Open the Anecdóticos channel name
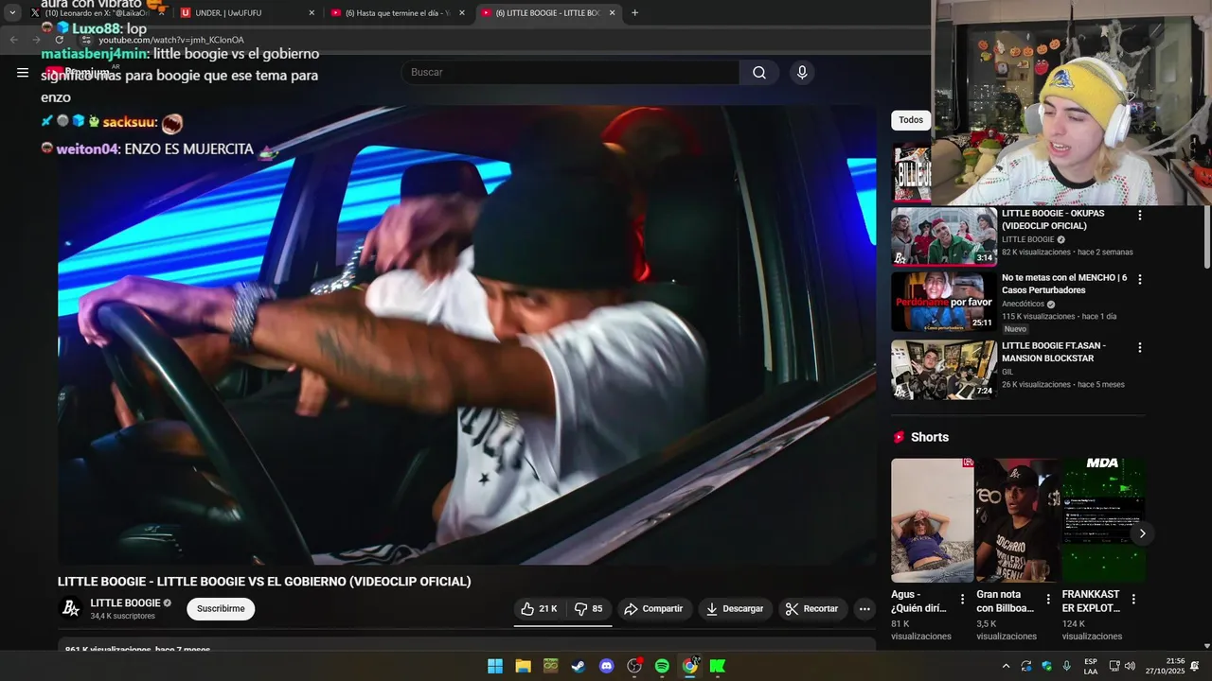 (x=1024, y=304)
